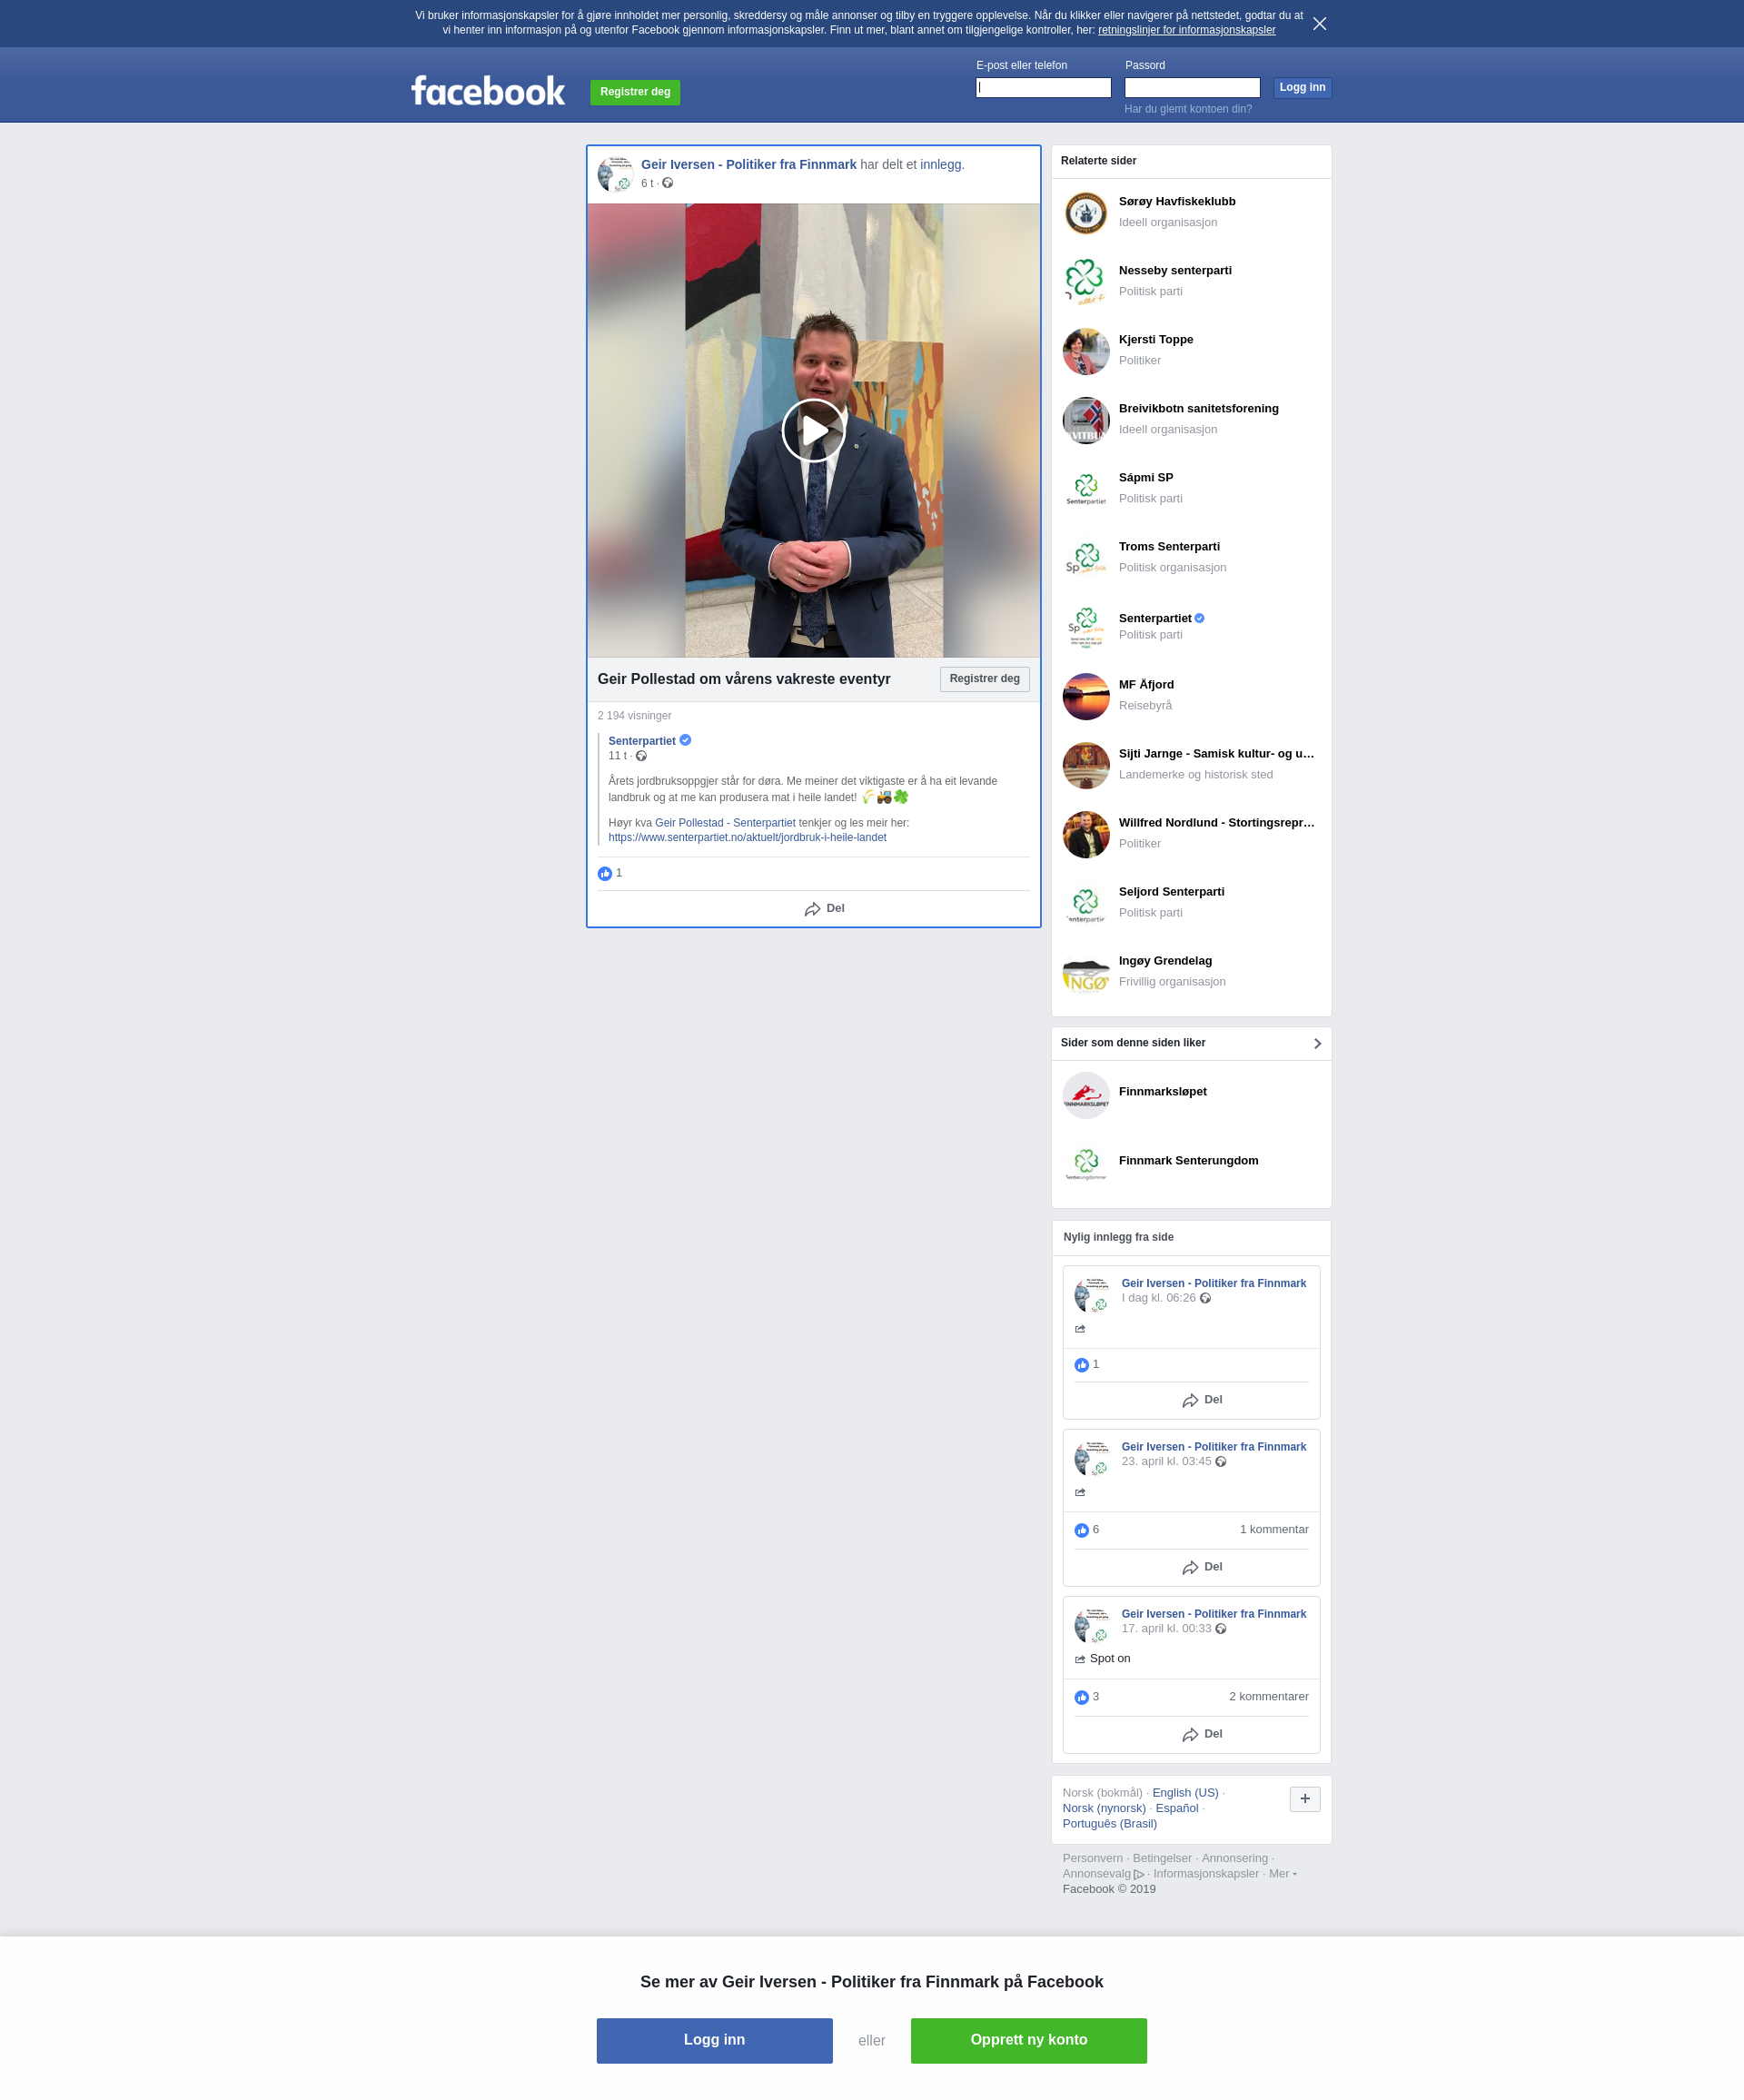Play the Geir Pollestad video
This screenshot has width=1744, height=2100.
(x=813, y=431)
